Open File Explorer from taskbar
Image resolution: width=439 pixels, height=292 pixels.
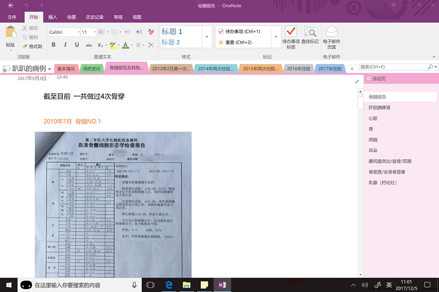point(187,285)
